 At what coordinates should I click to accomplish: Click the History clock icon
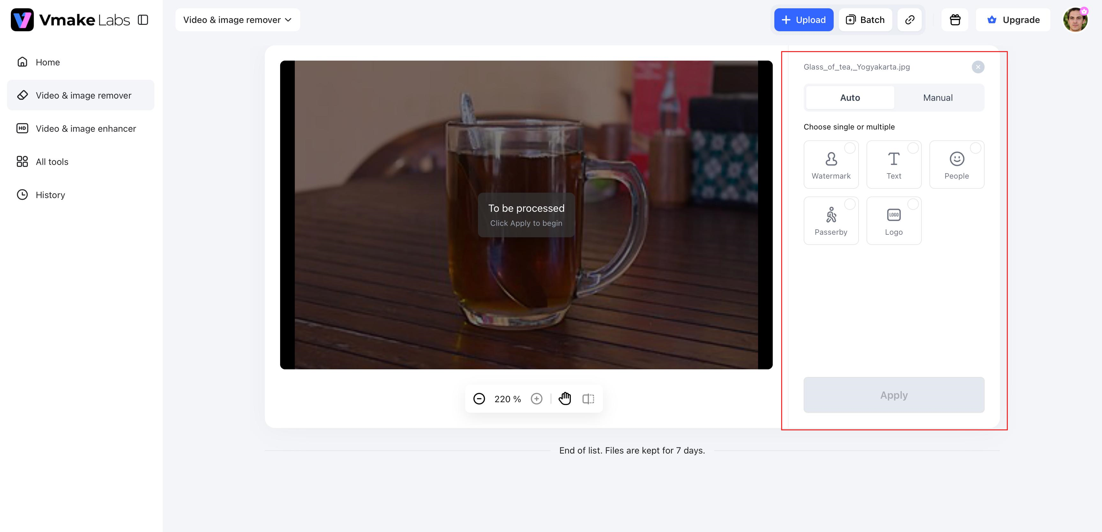pyautogui.click(x=22, y=195)
